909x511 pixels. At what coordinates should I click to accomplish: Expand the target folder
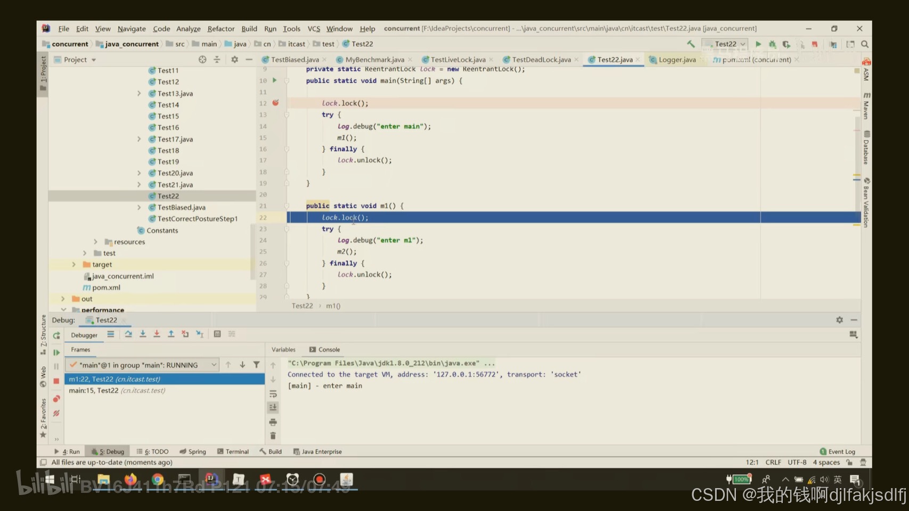[74, 265]
